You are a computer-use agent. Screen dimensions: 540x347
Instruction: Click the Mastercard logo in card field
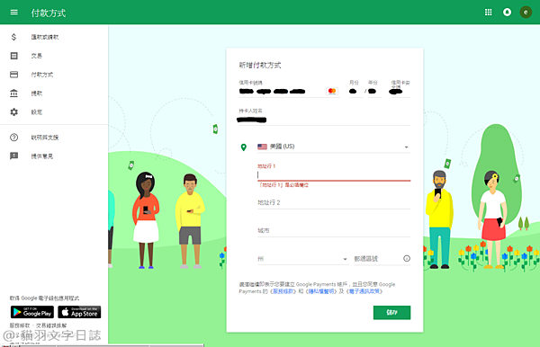[332, 91]
